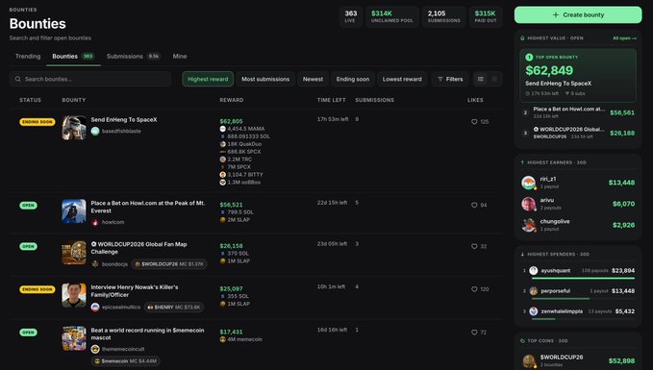This screenshot has height=370, width=653.
Task: Open arivu earner avatar
Action: click(x=529, y=204)
